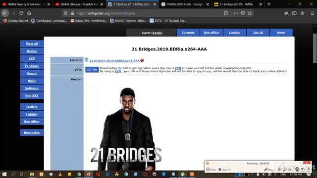Select View all in the sidebar
This screenshot has height=178, width=317.
point(32,44)
